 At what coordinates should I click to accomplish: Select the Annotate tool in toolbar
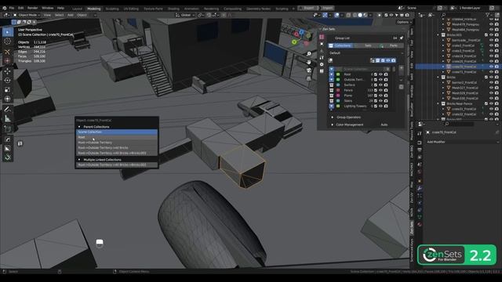pos(7,110)
